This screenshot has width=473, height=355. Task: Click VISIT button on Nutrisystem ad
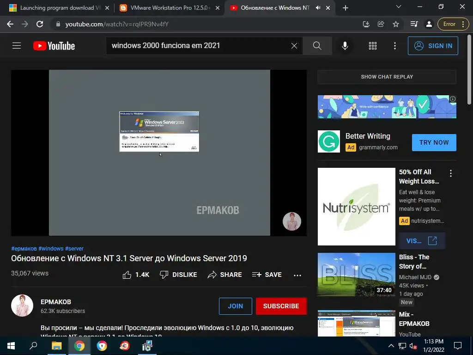[422, 241]
